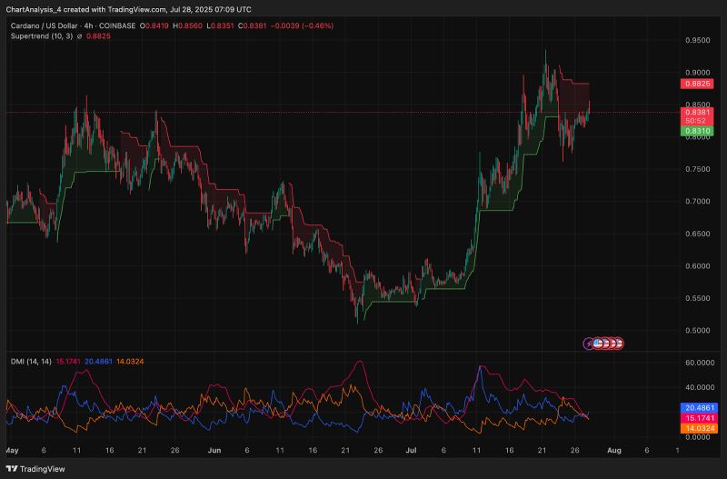
Task: Click the green 0.8310 price axis label
Action: 697,131
